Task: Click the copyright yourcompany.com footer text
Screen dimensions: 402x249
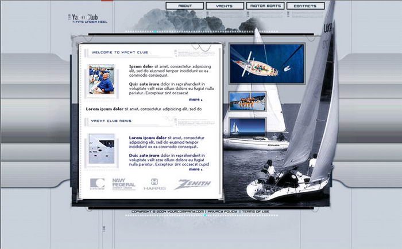Action: tap(168, 212)
